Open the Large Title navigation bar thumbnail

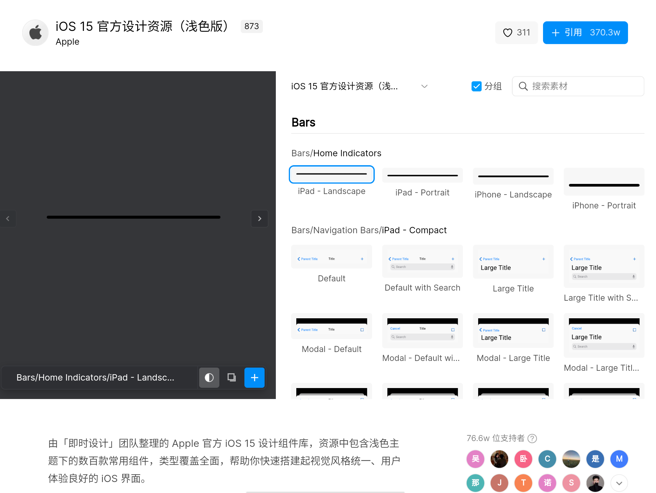tap(513, 261)
